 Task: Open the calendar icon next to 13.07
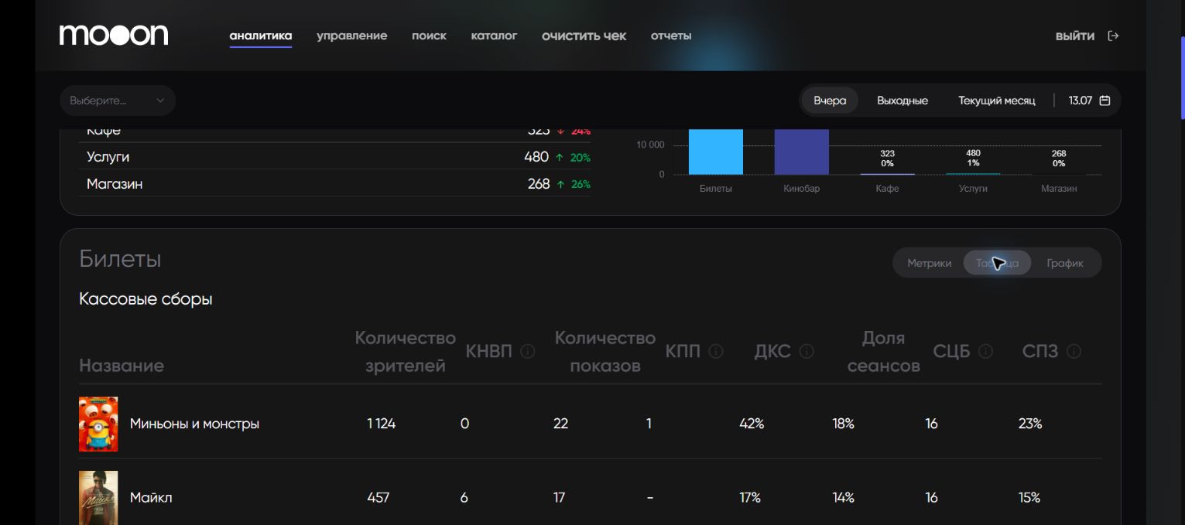coord(1105,101)
